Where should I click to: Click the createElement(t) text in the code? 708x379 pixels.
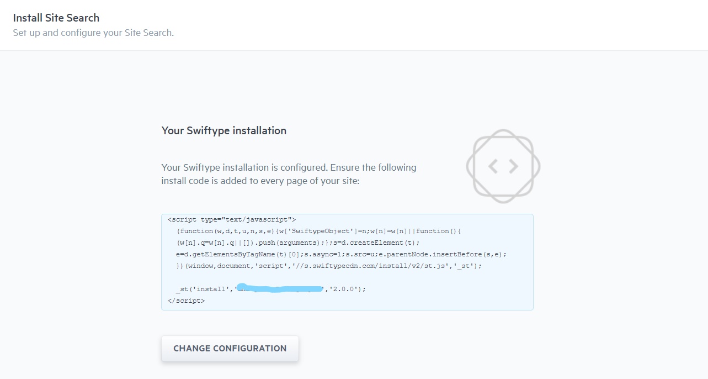pos(384,243)
